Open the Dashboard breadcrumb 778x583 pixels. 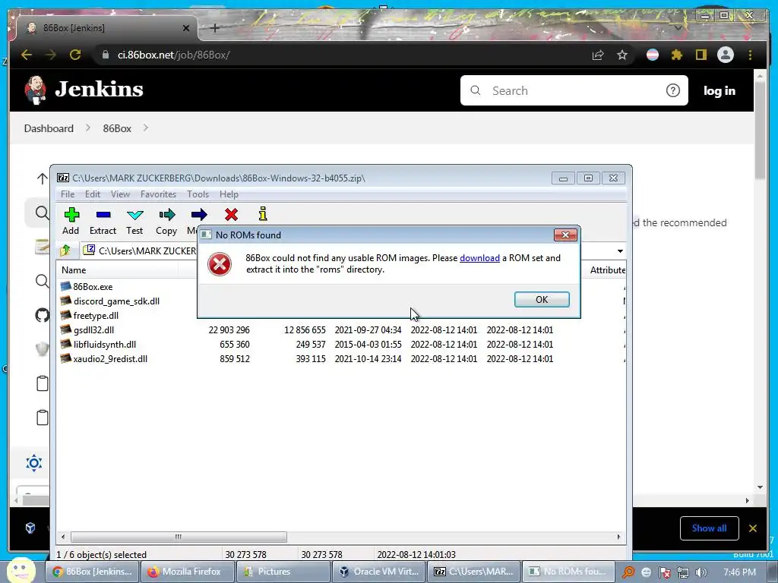point(49,128)
